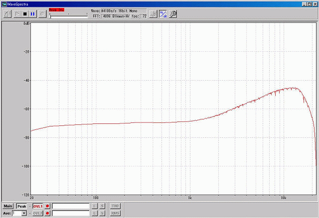Toggle the OVL2 overlay button
This screenshot has height=218, width=319.
point(38,214)
